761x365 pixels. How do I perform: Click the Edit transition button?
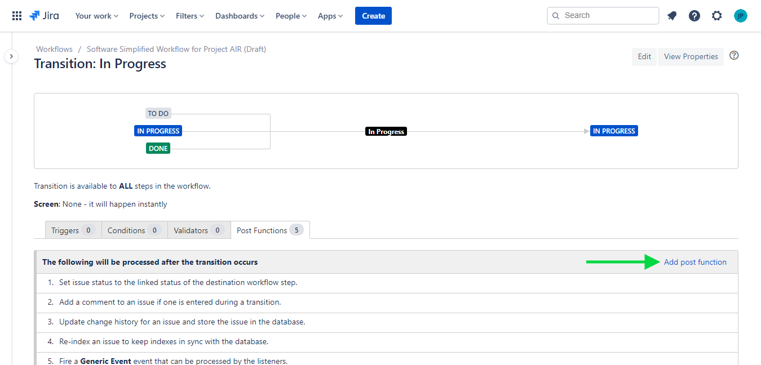(x=644, y=56)
